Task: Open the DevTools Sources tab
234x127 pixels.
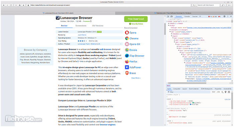Action: [x=195, y=17]
